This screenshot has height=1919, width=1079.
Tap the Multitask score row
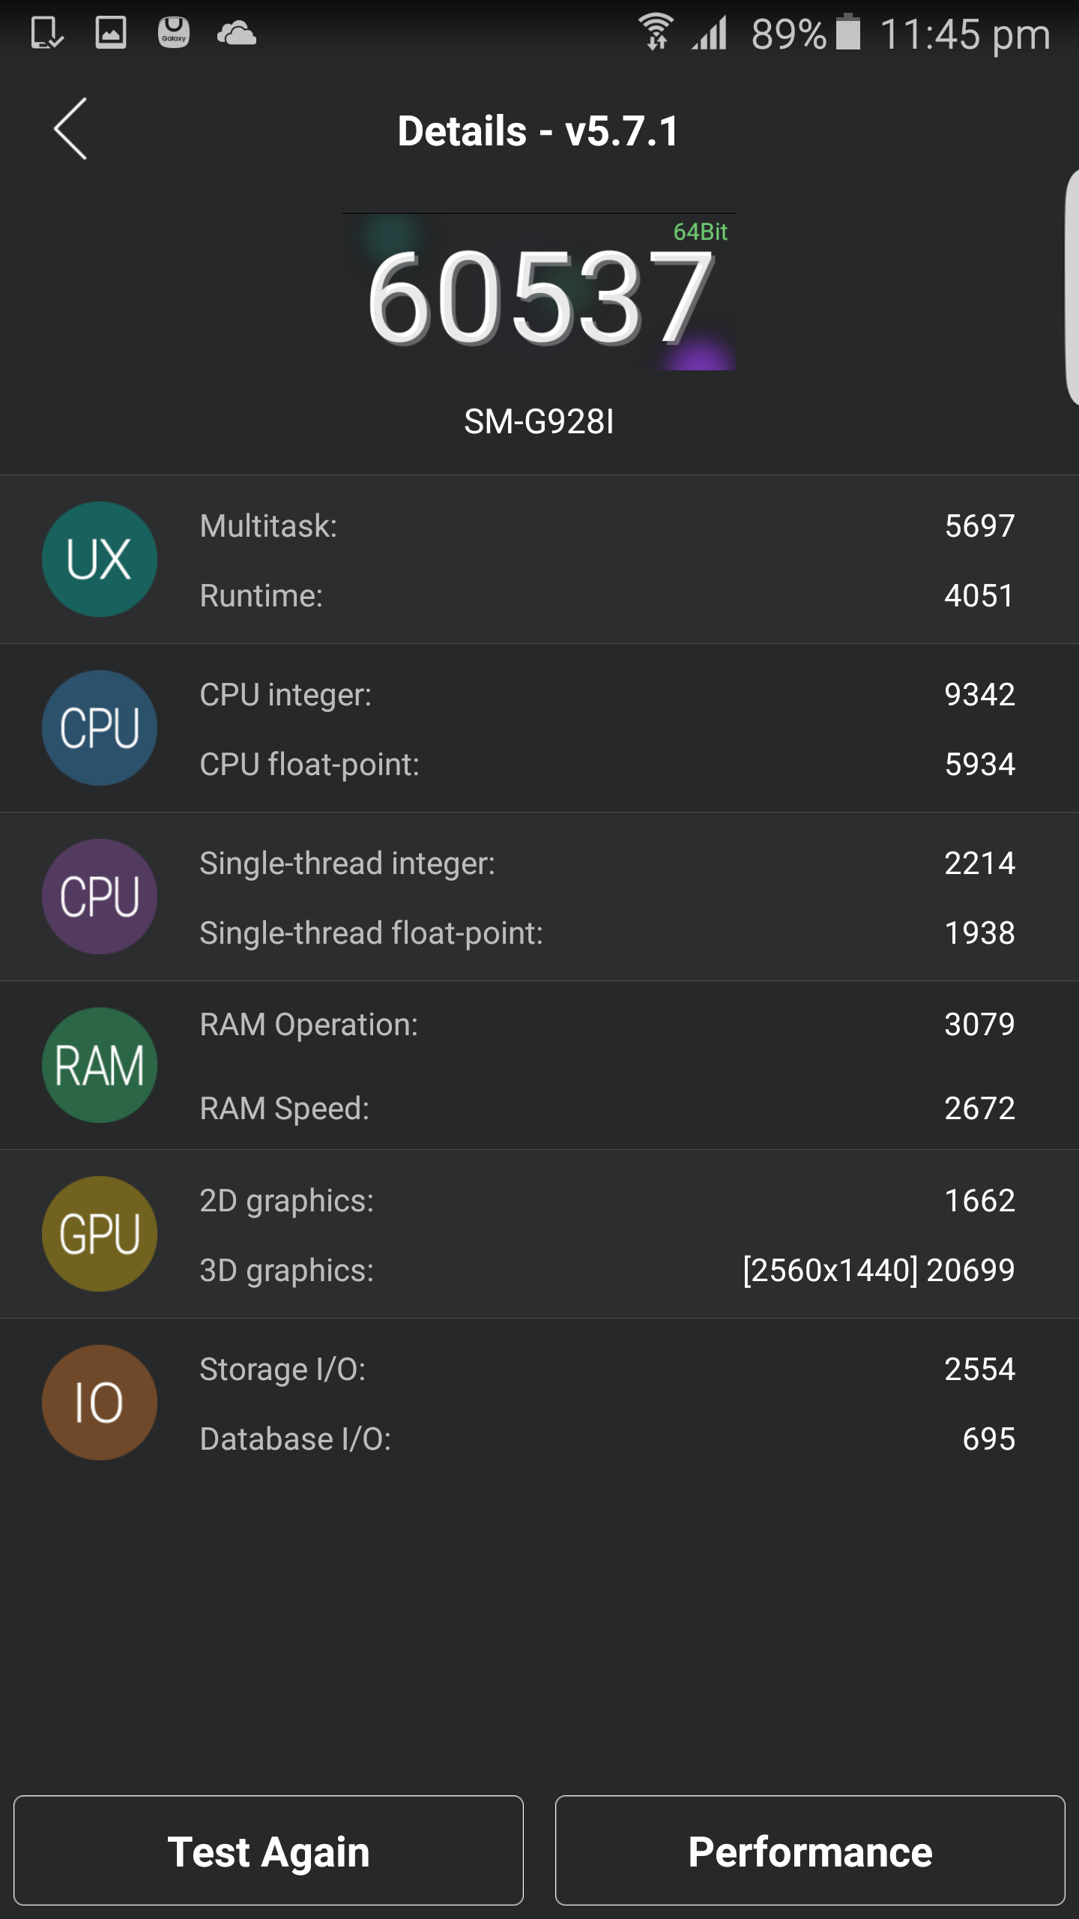(x=607, y=526)
